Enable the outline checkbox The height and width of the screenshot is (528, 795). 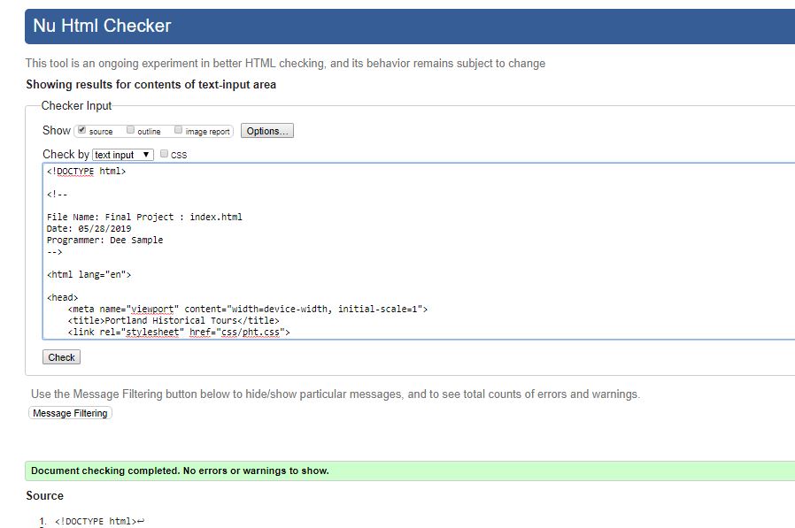[x=130, y=130]
